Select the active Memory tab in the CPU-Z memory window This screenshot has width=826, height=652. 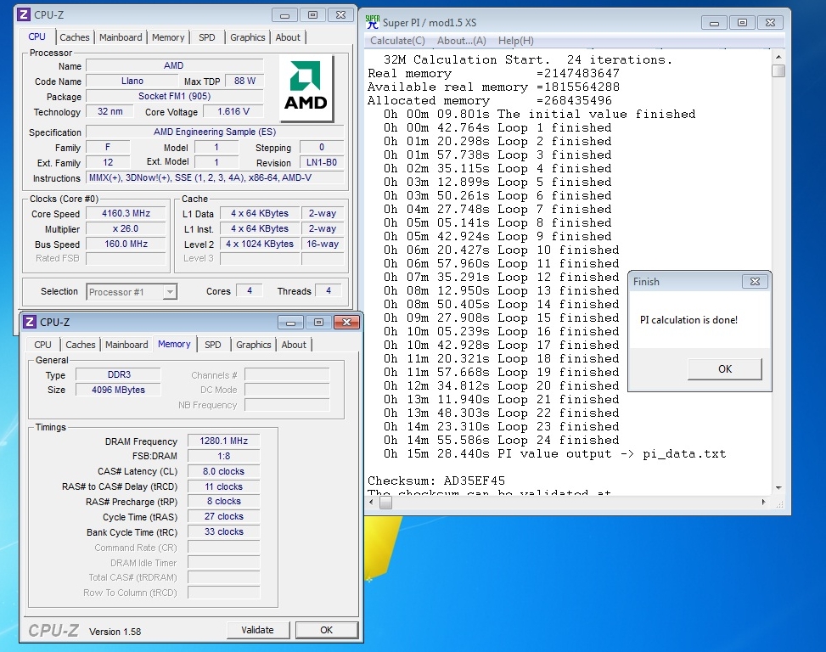(x=174, y=344)
